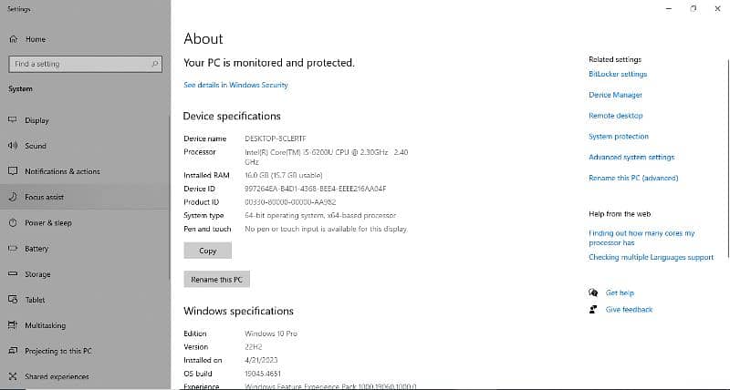The width and height of the screenshot is (730, 390).
Task: Click the Get help icon
Action: click(593, 292)
